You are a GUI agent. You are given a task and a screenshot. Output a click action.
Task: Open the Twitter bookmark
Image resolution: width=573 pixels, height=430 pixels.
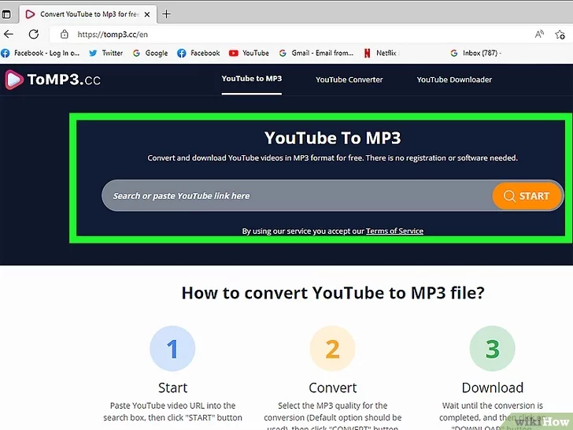106,53
